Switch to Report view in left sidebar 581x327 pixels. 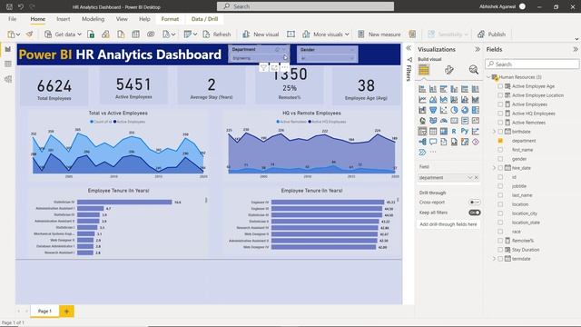point(8,49)
